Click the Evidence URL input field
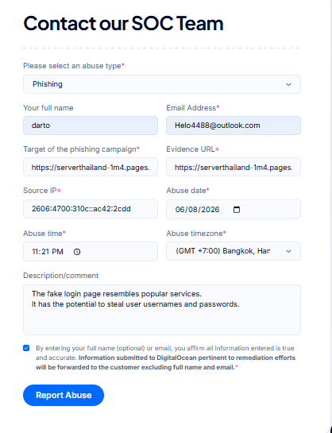Image resolution: width=332 pixels, height=433 pixels. coord(234,167)
